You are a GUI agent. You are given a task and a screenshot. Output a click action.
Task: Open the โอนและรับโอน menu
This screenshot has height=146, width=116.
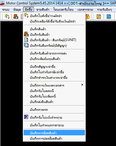[63, 10]
